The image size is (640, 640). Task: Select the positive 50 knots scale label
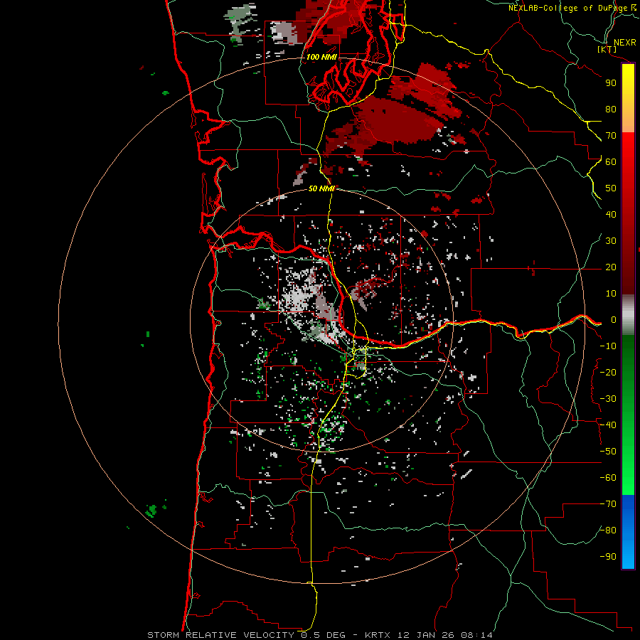click(611, 188)
